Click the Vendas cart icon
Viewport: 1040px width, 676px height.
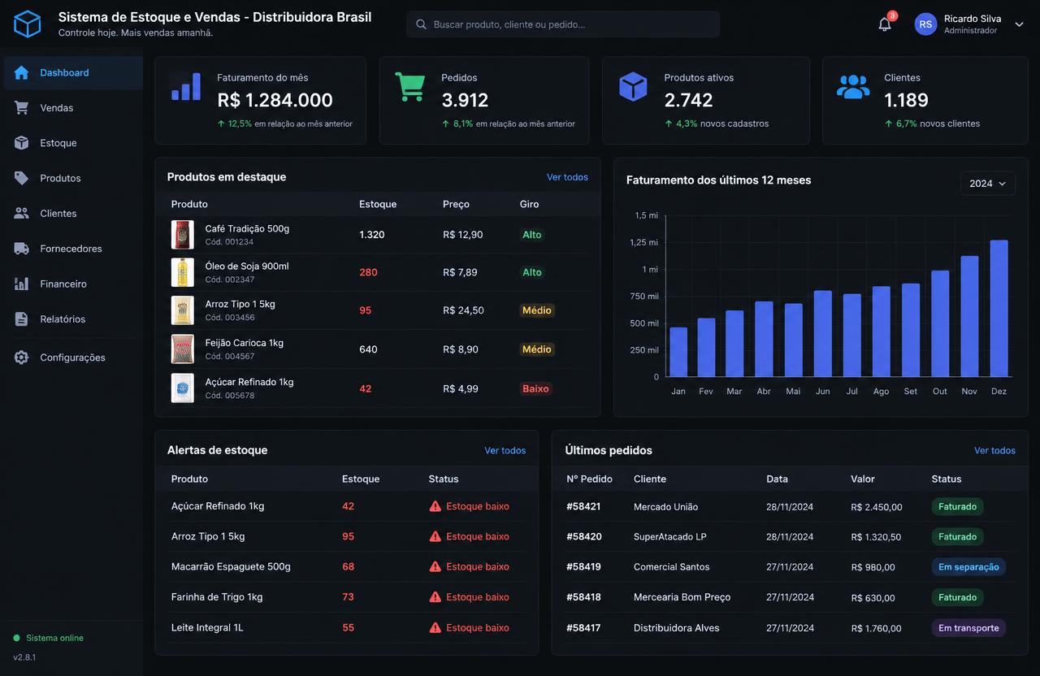pyautogui.click(x=21, y=108)
